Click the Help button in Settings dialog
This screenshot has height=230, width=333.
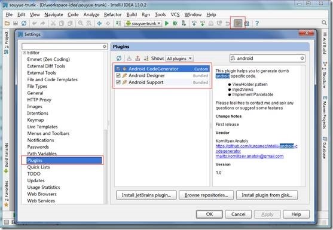pyautogui.click(x=296, y=214)
